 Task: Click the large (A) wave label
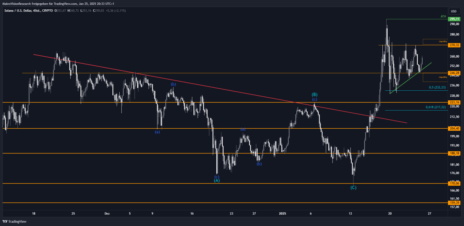click(x=217, y=180)
